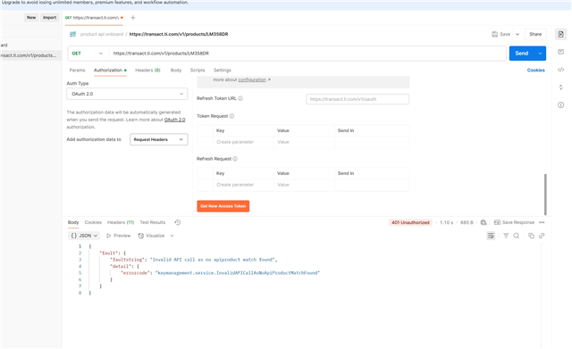Open the JSON format dropdown
This screenshot has width=572, height=349.
[84, 236]
